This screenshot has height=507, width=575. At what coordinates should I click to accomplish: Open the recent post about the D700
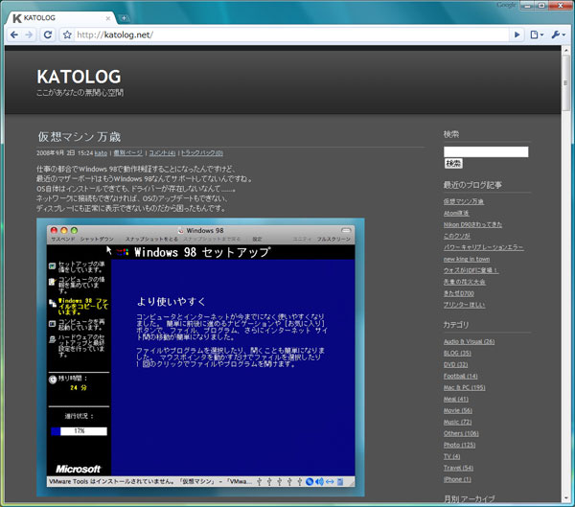(x=459, y=293)
